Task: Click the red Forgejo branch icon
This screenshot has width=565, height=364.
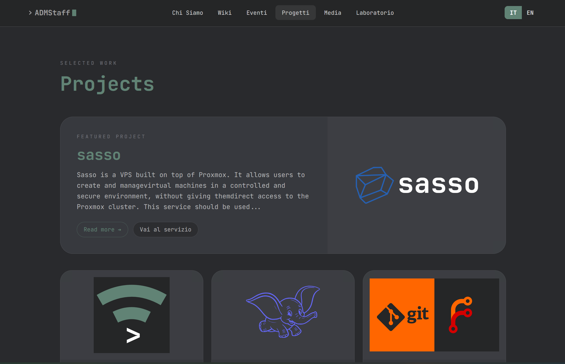Action: click(461, 315)
